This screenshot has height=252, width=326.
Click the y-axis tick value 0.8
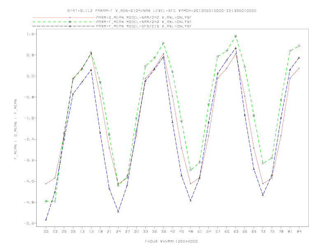click(x=30, y=55)
